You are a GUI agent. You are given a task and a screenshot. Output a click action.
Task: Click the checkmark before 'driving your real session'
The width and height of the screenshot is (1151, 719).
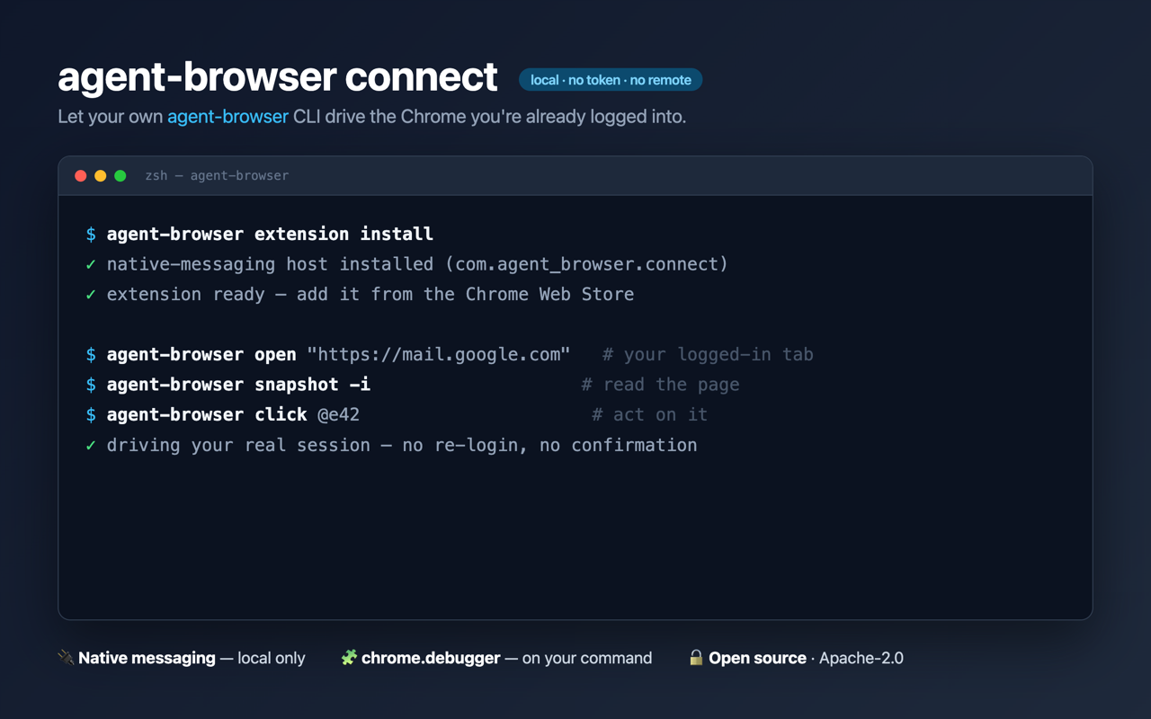coord(91,445)
